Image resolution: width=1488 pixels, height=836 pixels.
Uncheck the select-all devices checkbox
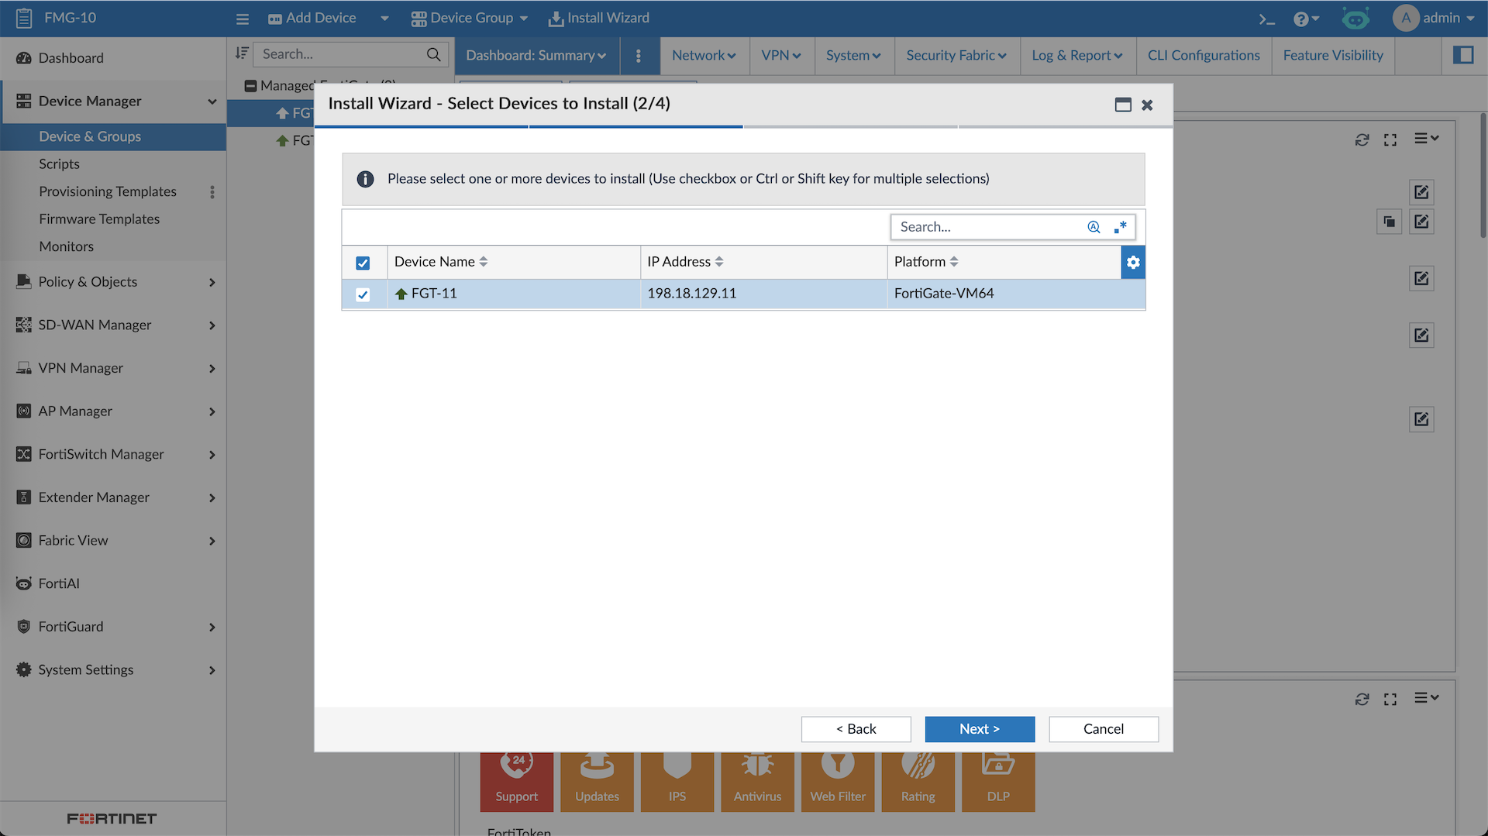click(363, 263)
